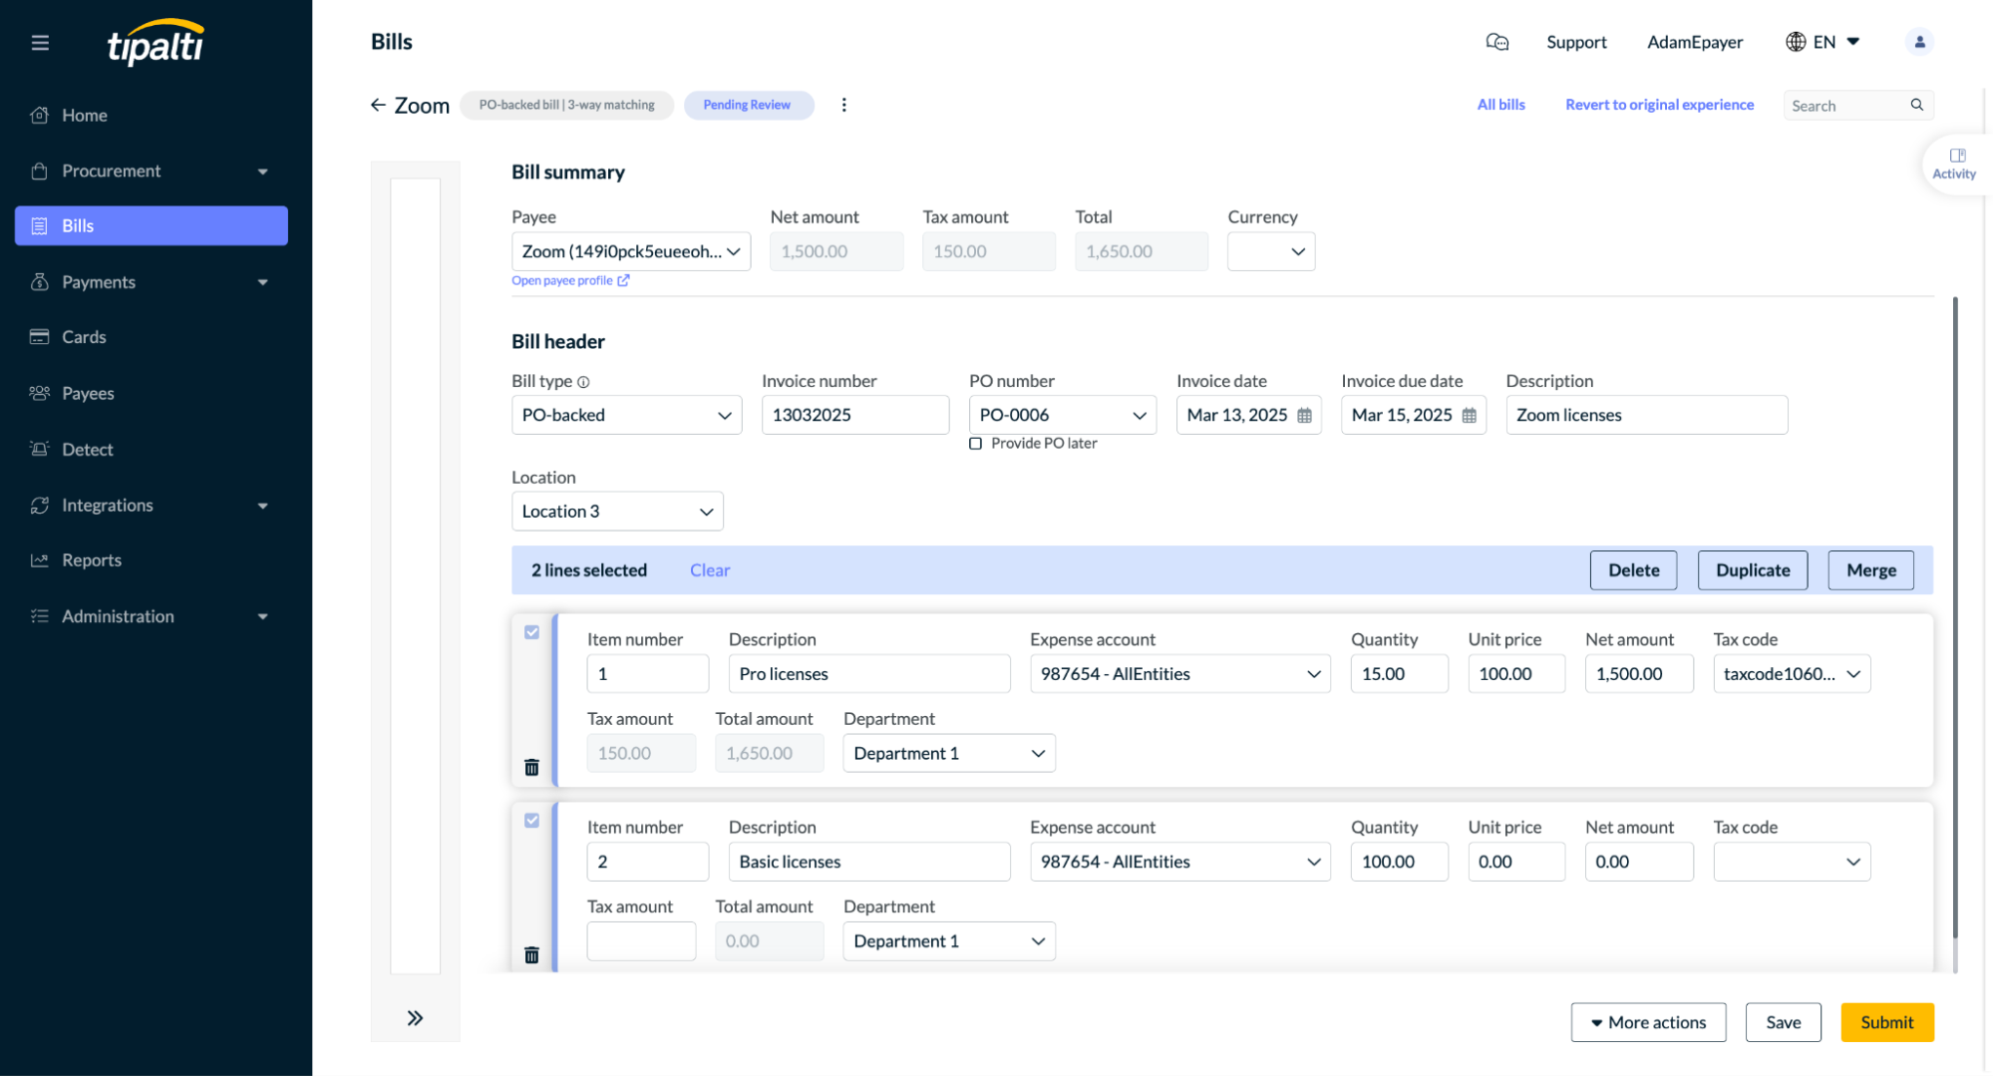Open Department dropdown for Basic licenses line
Screen dimensions: 1993x1077
click(949, 941)
